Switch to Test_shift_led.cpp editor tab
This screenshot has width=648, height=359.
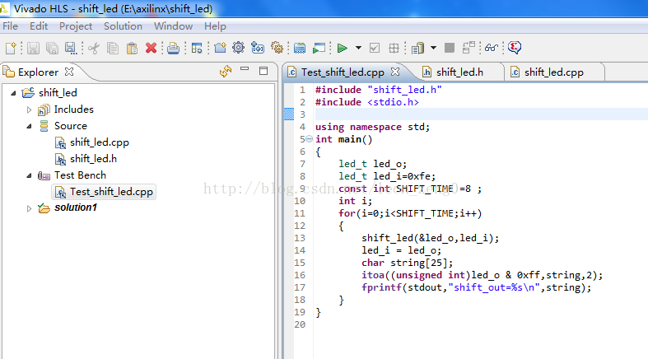(343, 72)
